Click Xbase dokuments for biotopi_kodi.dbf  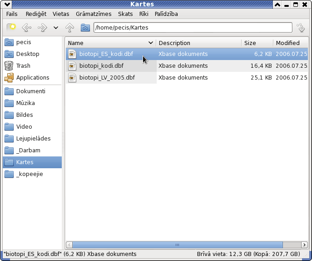coord(183,66)
